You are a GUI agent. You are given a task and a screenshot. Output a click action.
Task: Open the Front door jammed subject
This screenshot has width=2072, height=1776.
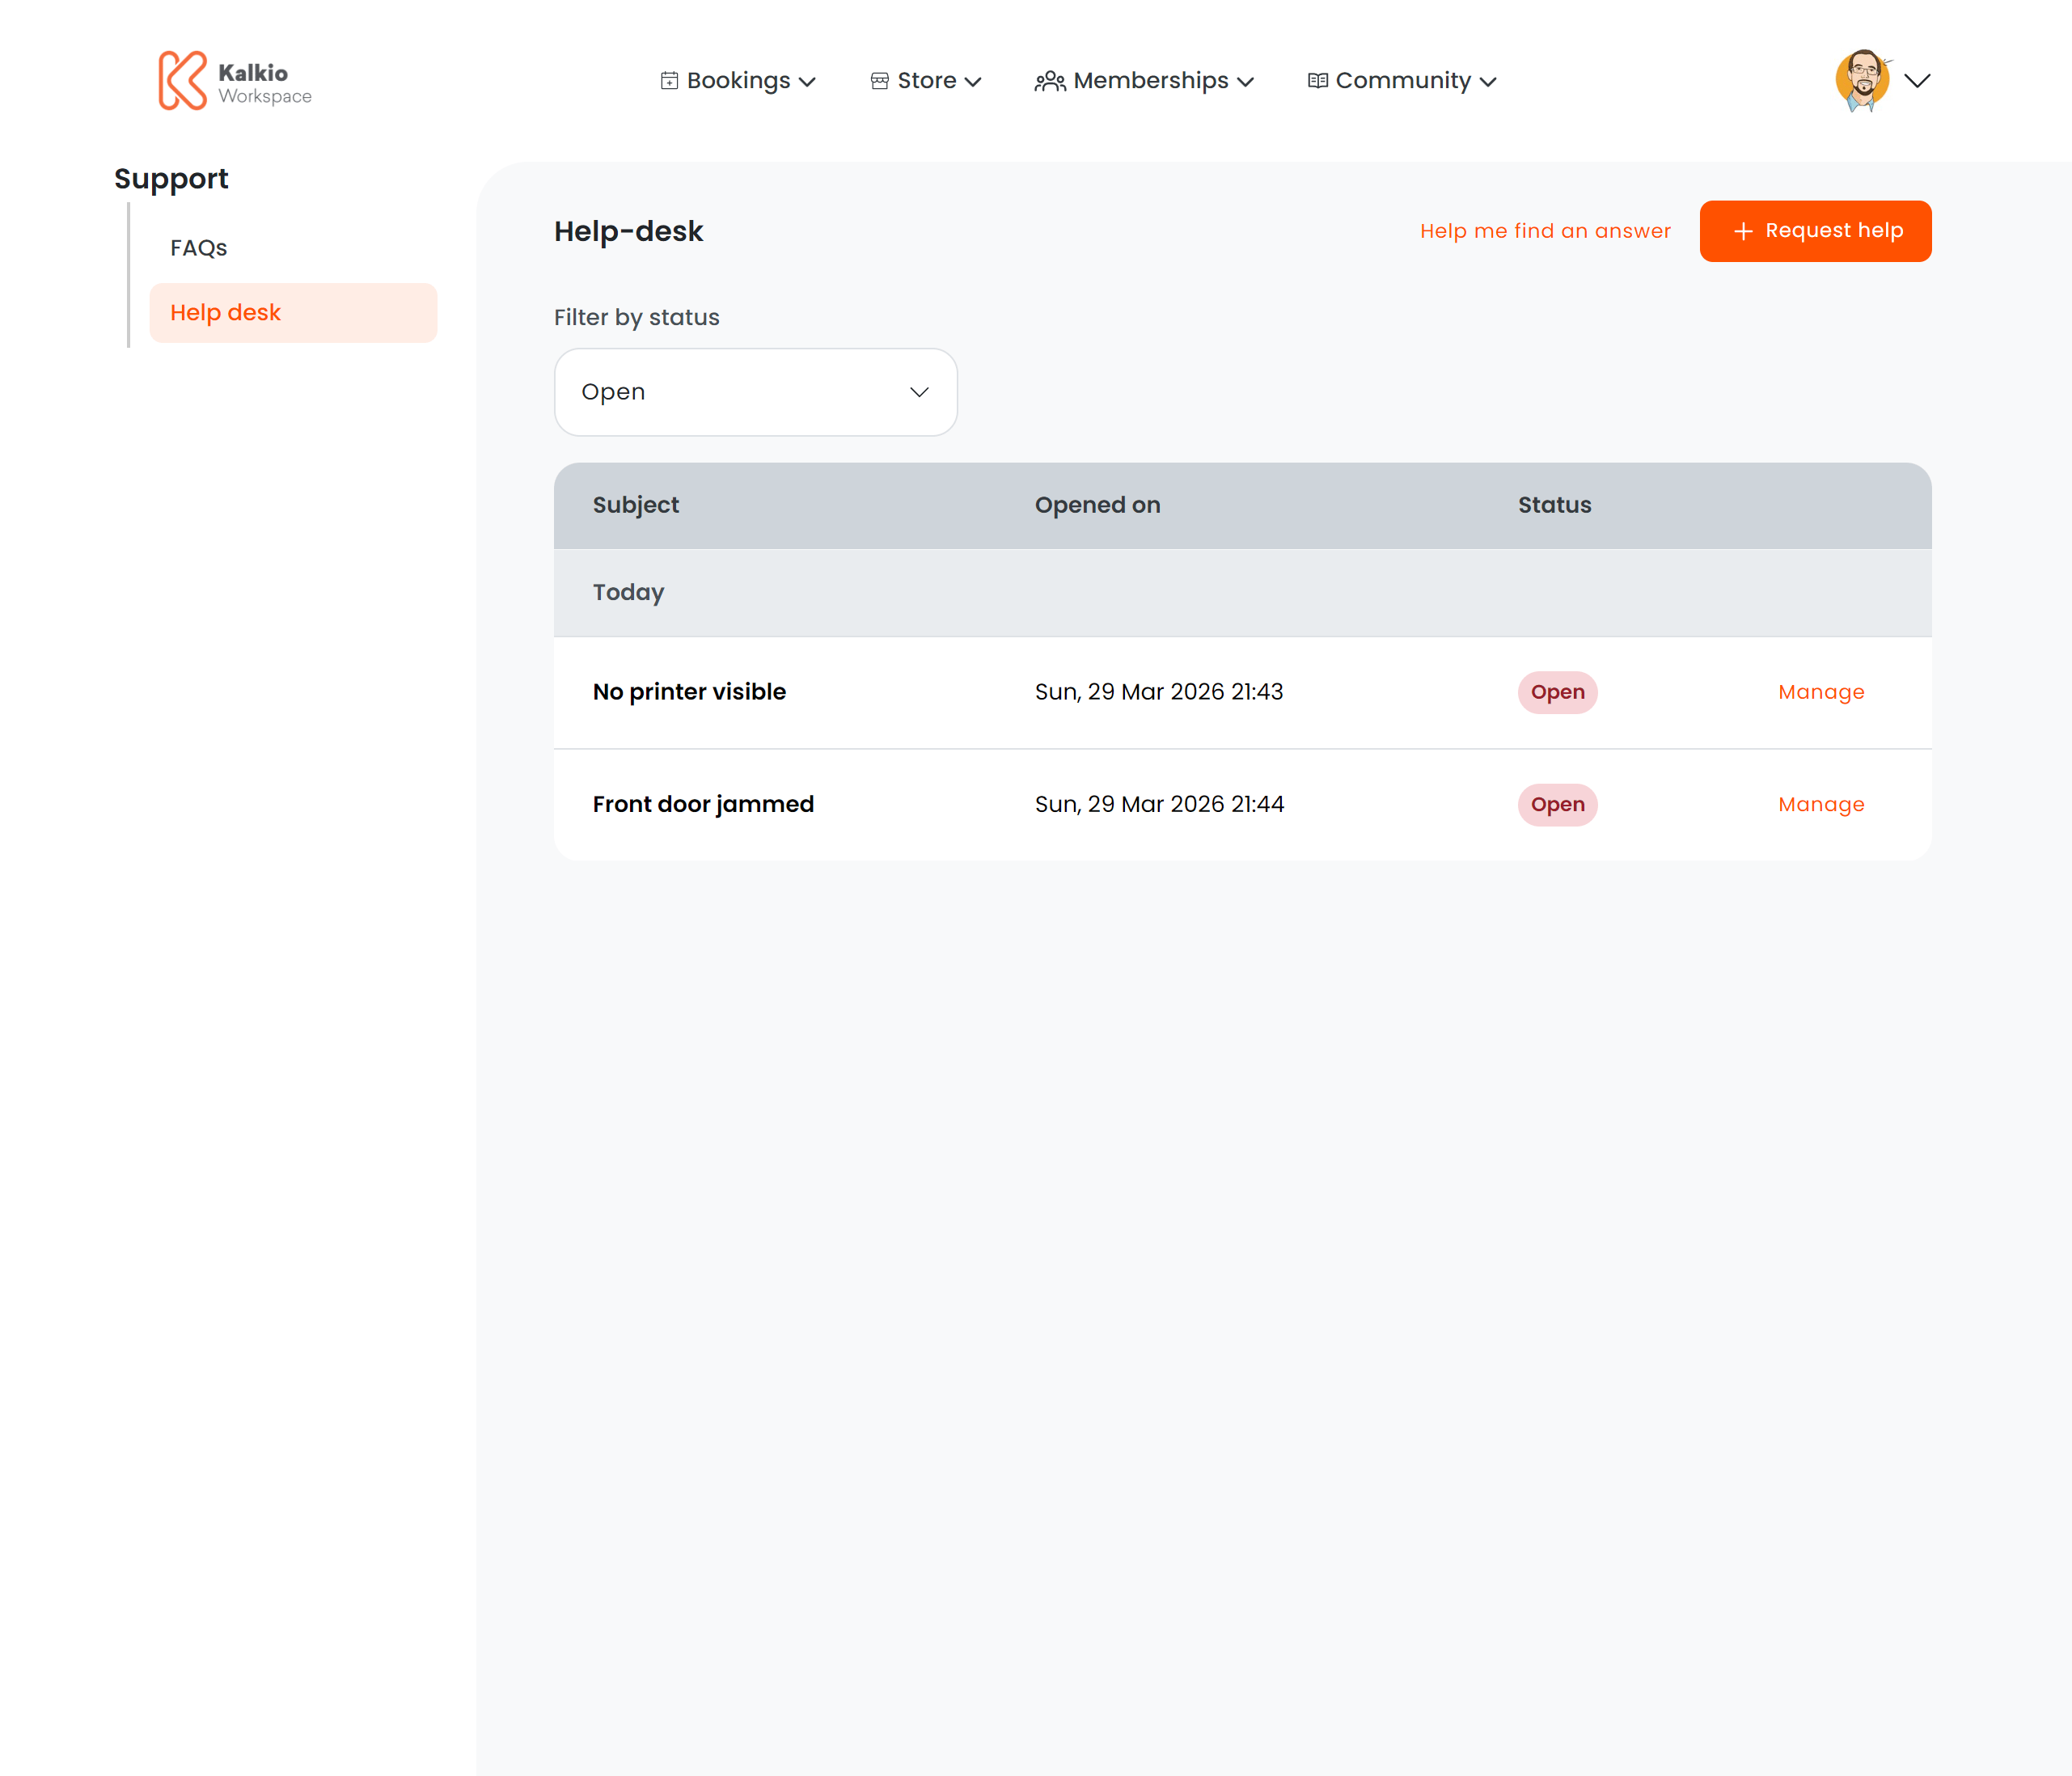[703, 805]
